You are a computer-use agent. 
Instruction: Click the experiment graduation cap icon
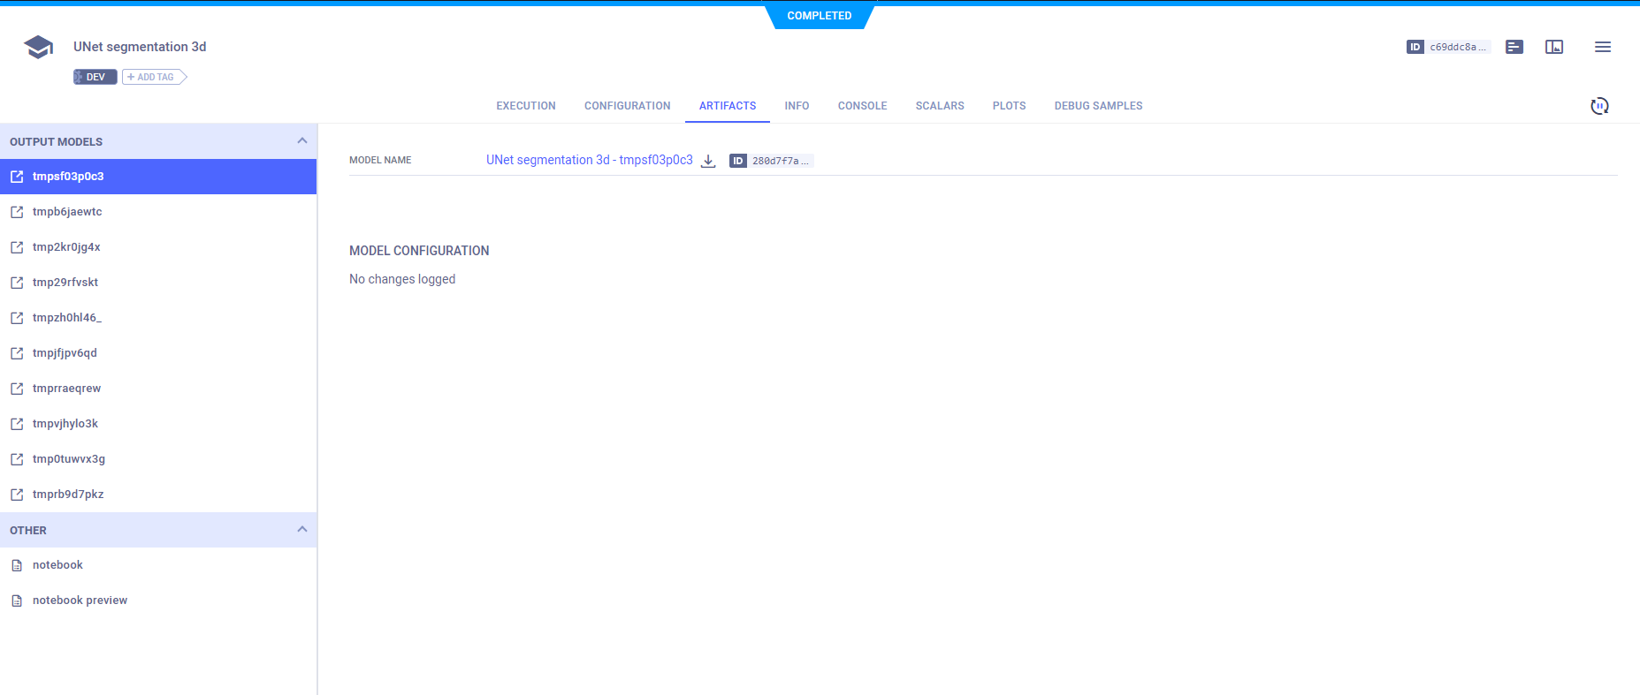[x=38, y=47]
